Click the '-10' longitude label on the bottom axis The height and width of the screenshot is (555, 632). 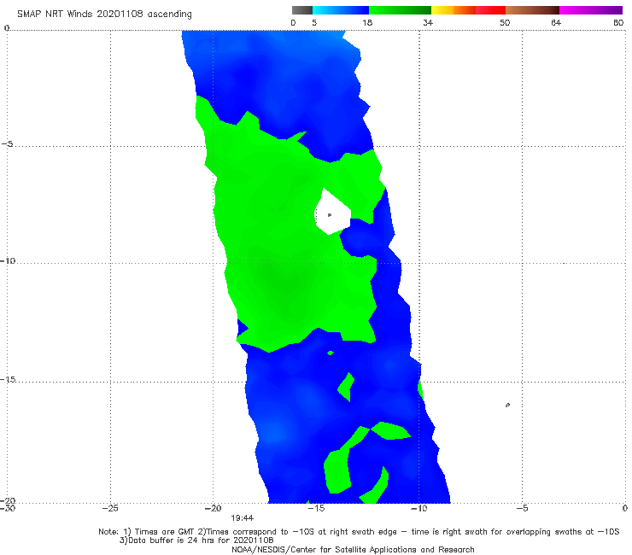[418, 508]
